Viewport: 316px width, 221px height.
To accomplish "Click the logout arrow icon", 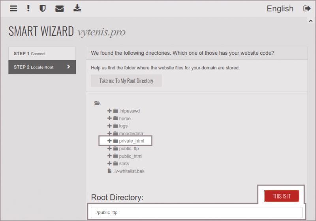I will [307, 8].
